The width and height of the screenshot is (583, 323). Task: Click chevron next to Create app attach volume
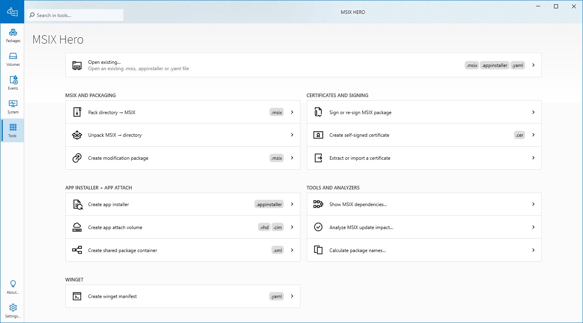click(x=292, y=227)
